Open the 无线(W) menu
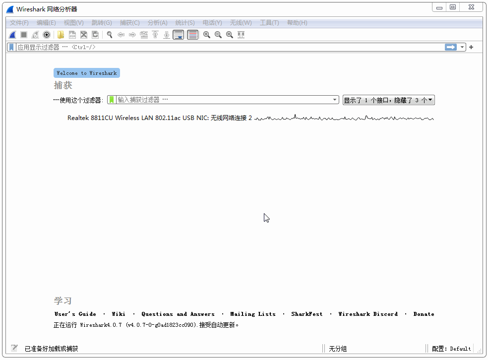 tap(241, 23)
